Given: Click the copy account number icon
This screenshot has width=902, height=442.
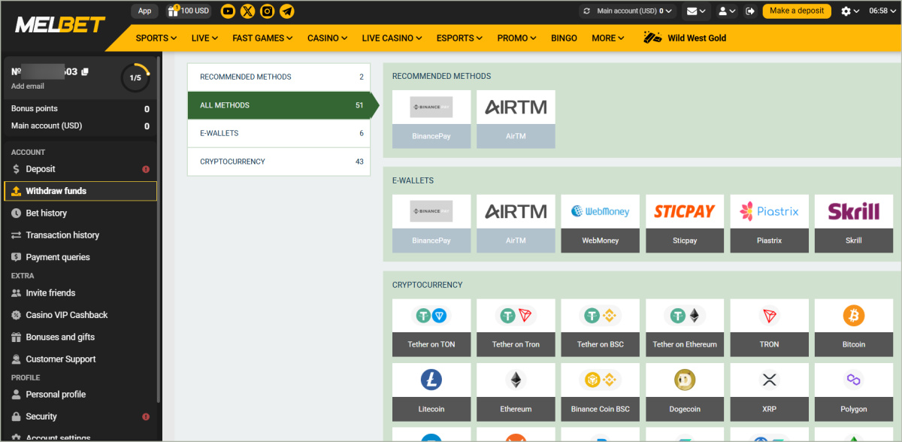Looking at the screenshot, I should pyautogui.click(x=85, y=71).
